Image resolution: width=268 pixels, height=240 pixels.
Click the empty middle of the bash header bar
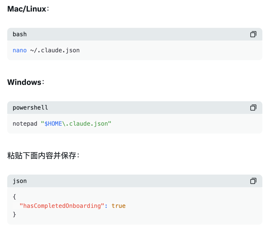click(x=134, y=34)
